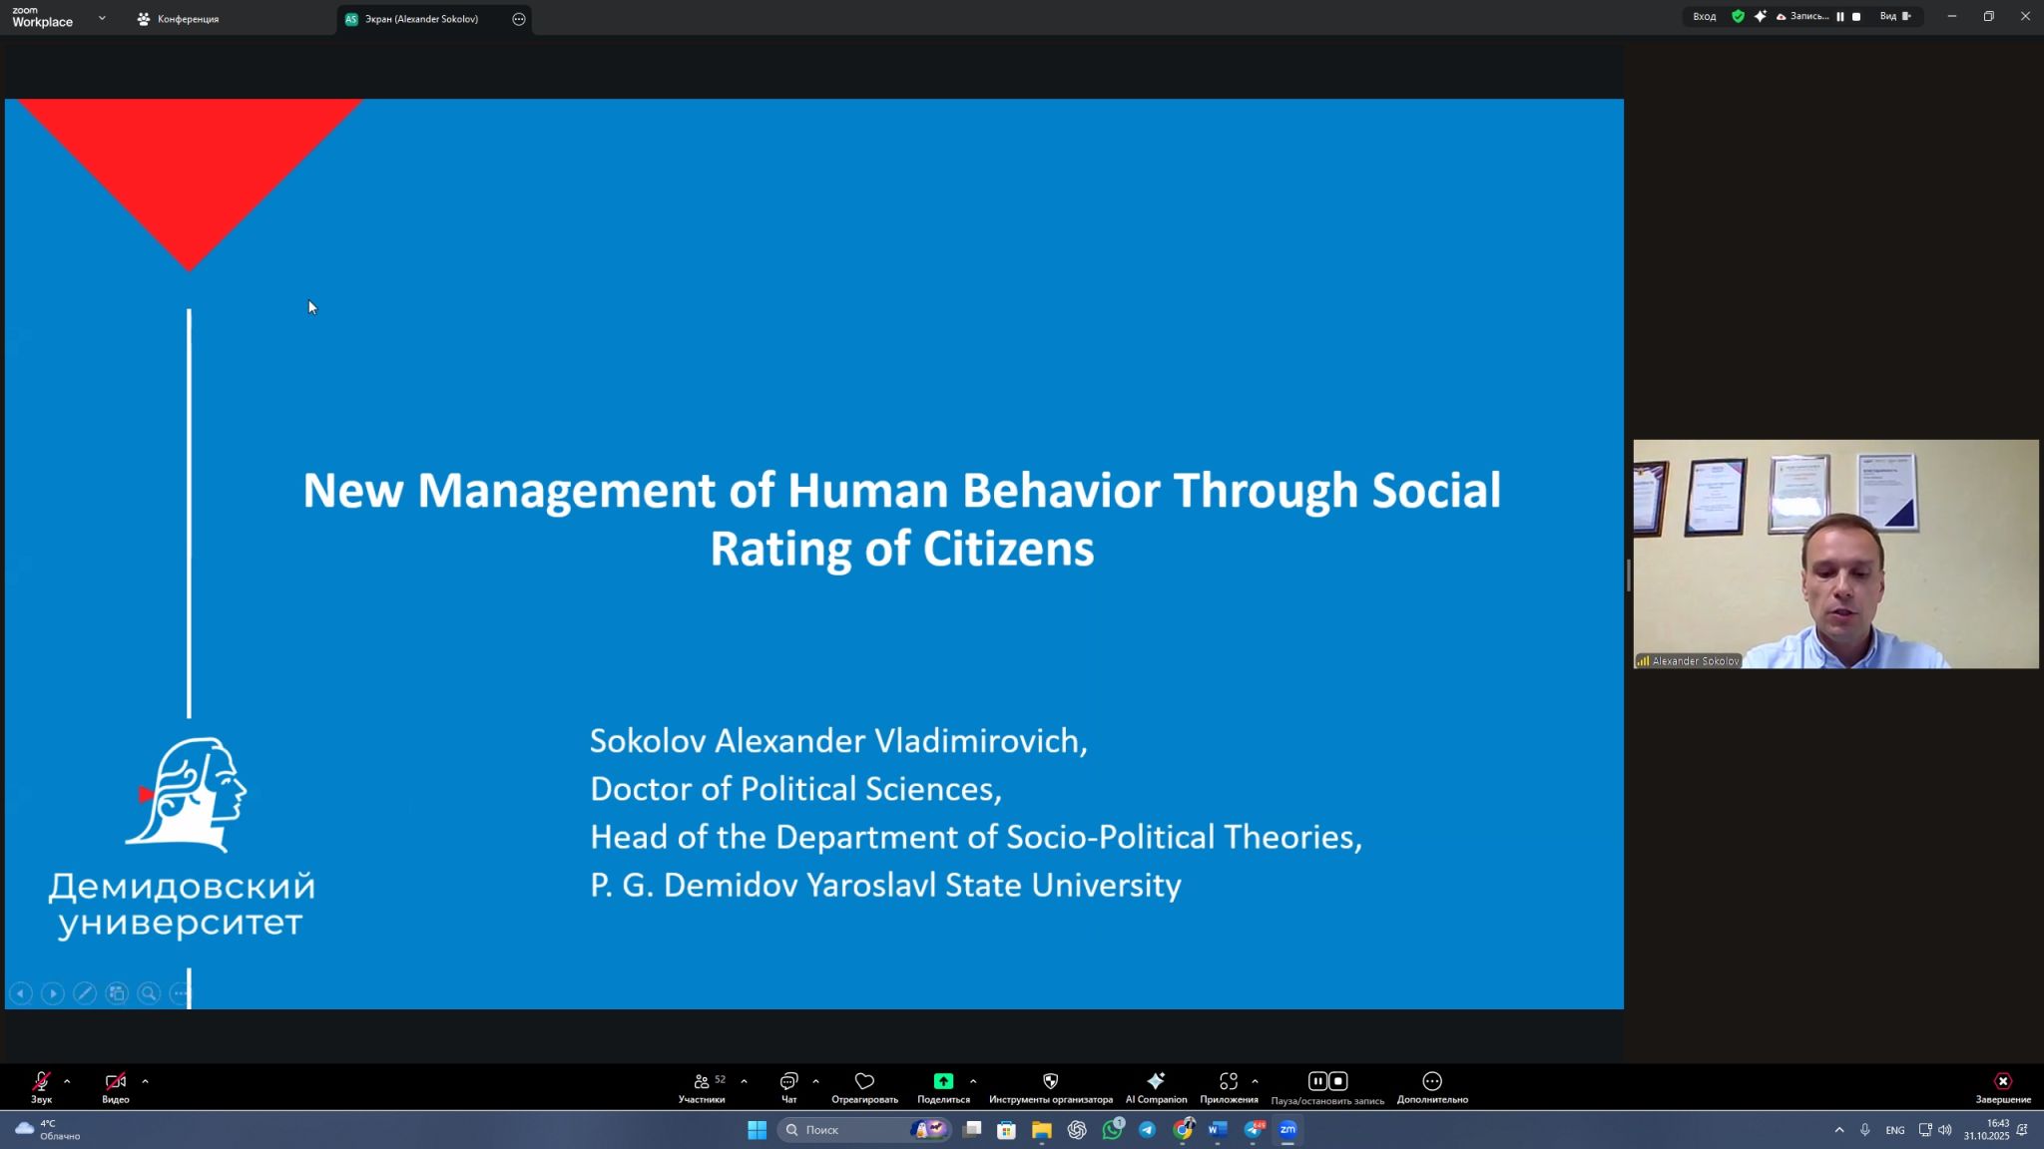Open the AI Companion sparkle icon
The height and width of the screenshot is (1149, 2044).
tap(1156, 1082)
